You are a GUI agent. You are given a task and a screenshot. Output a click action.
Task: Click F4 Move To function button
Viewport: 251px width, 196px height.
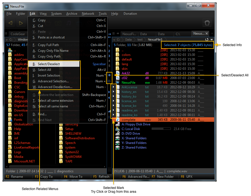point(73,176)
